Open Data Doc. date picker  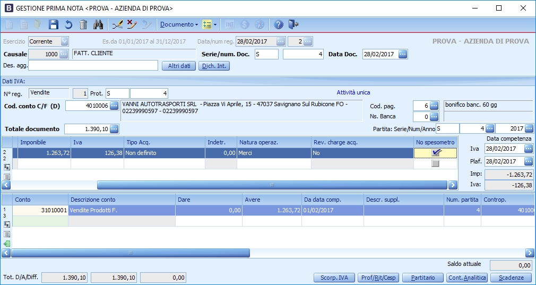pyautogui.click(x=402, y=54)
